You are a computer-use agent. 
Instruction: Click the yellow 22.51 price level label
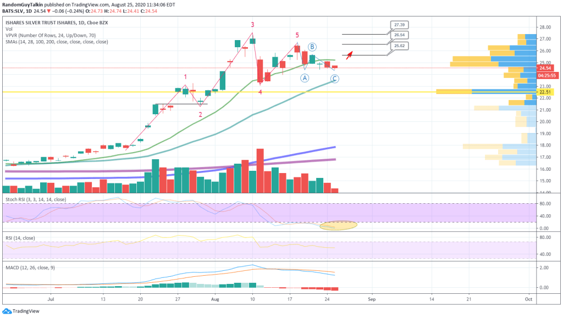(545, 92)
